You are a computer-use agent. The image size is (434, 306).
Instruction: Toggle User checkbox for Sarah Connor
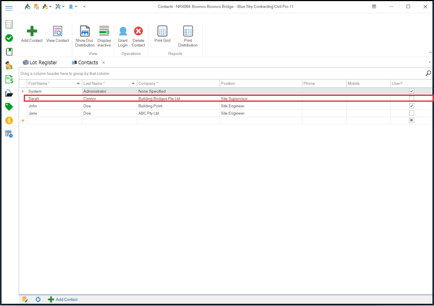point(411,98)
